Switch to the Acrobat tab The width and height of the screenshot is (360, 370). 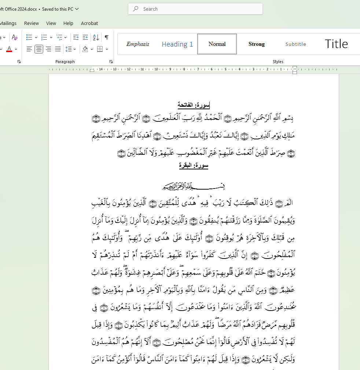[89, 23]
